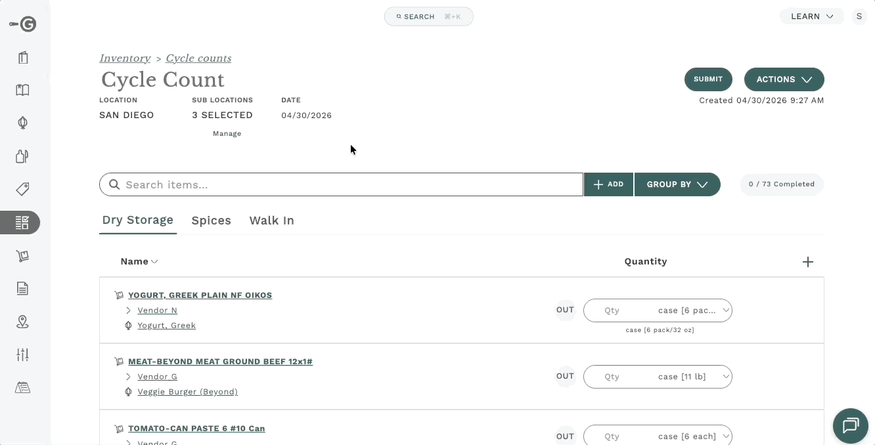Screen dimensions: 875x445
Task: Open the chat support bubble
Action: (851, 425)
